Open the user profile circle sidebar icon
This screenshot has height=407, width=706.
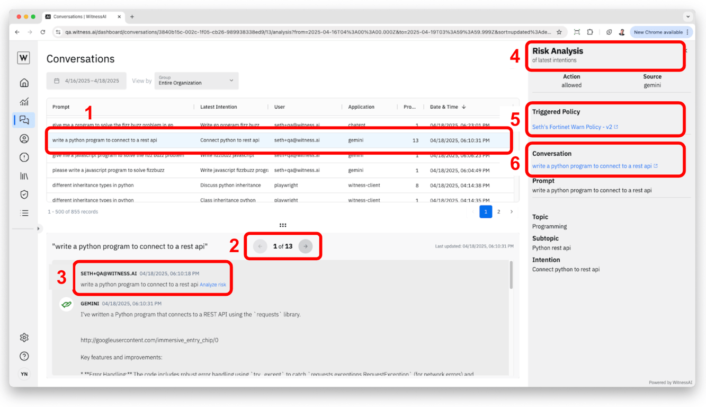pyautogui.click(x=24, y=139)
